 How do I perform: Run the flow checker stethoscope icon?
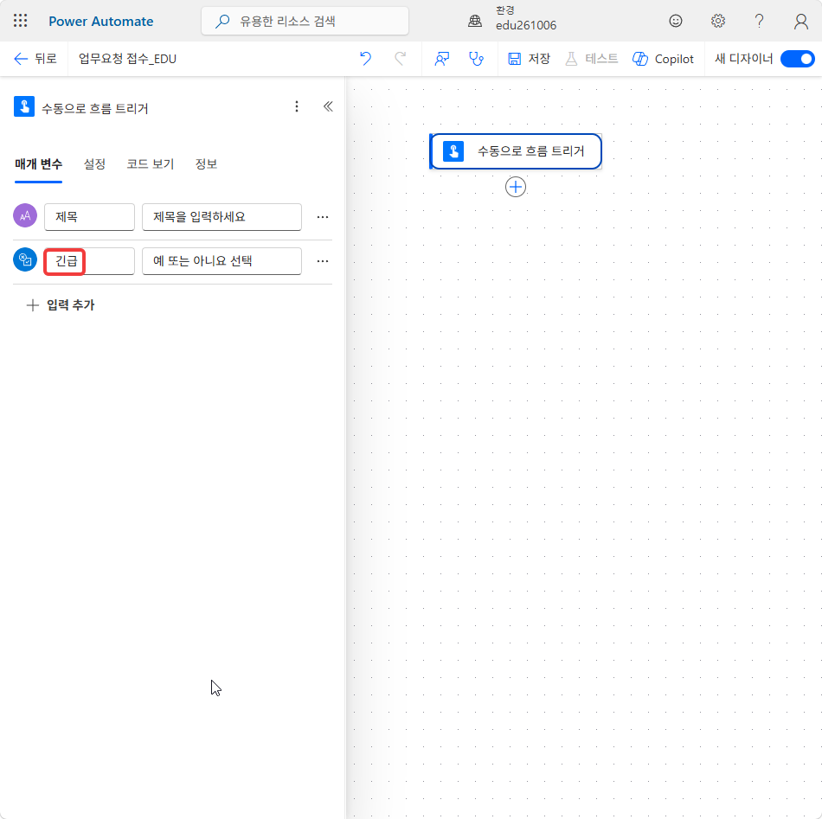pyautogui.click(x=476, y=59)
